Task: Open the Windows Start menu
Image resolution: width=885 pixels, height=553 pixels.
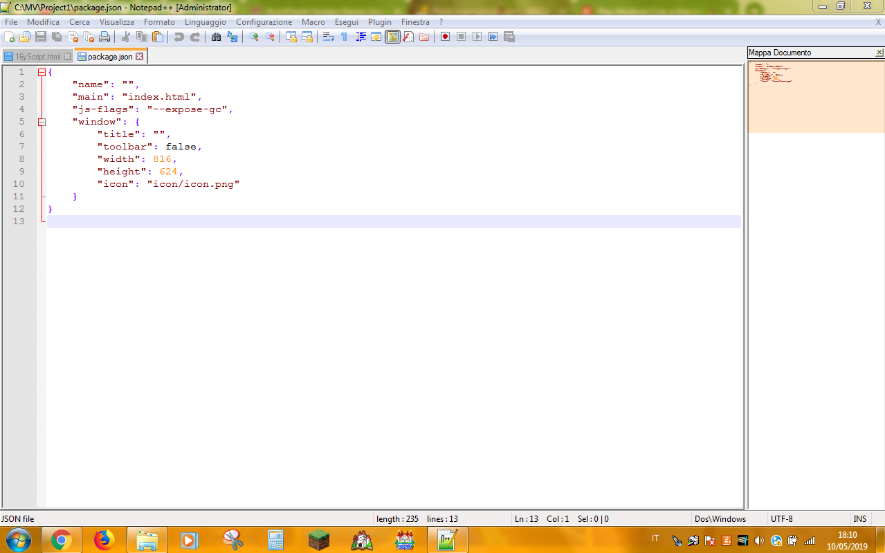Action: pyautogui.click(x=19, y=540)
